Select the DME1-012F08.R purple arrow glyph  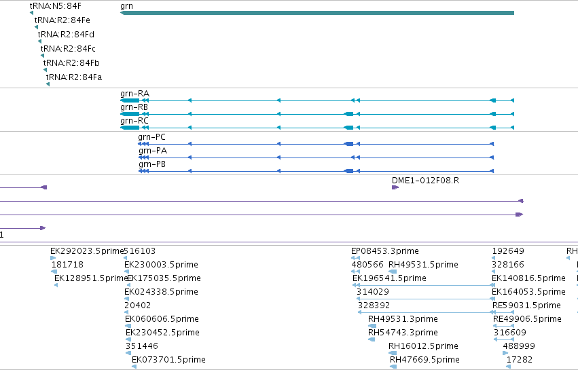coord(395,187)
